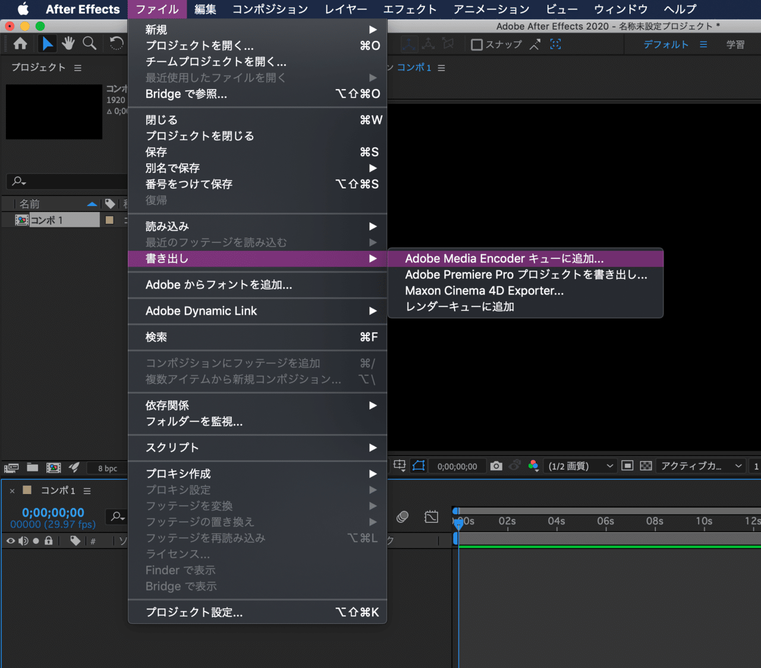Image resolution: width=761 pixels, height=668 pixels.
Task: Expand the 新規 submenu
Action: [x=257, y=30]
